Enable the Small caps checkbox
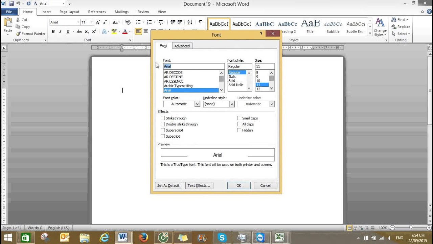 coord(239,118)
